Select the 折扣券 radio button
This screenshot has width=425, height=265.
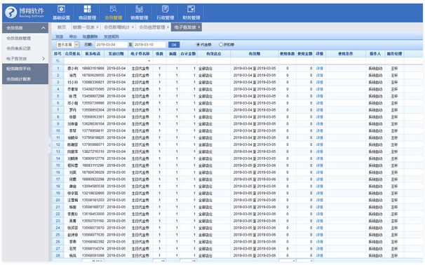221,45
